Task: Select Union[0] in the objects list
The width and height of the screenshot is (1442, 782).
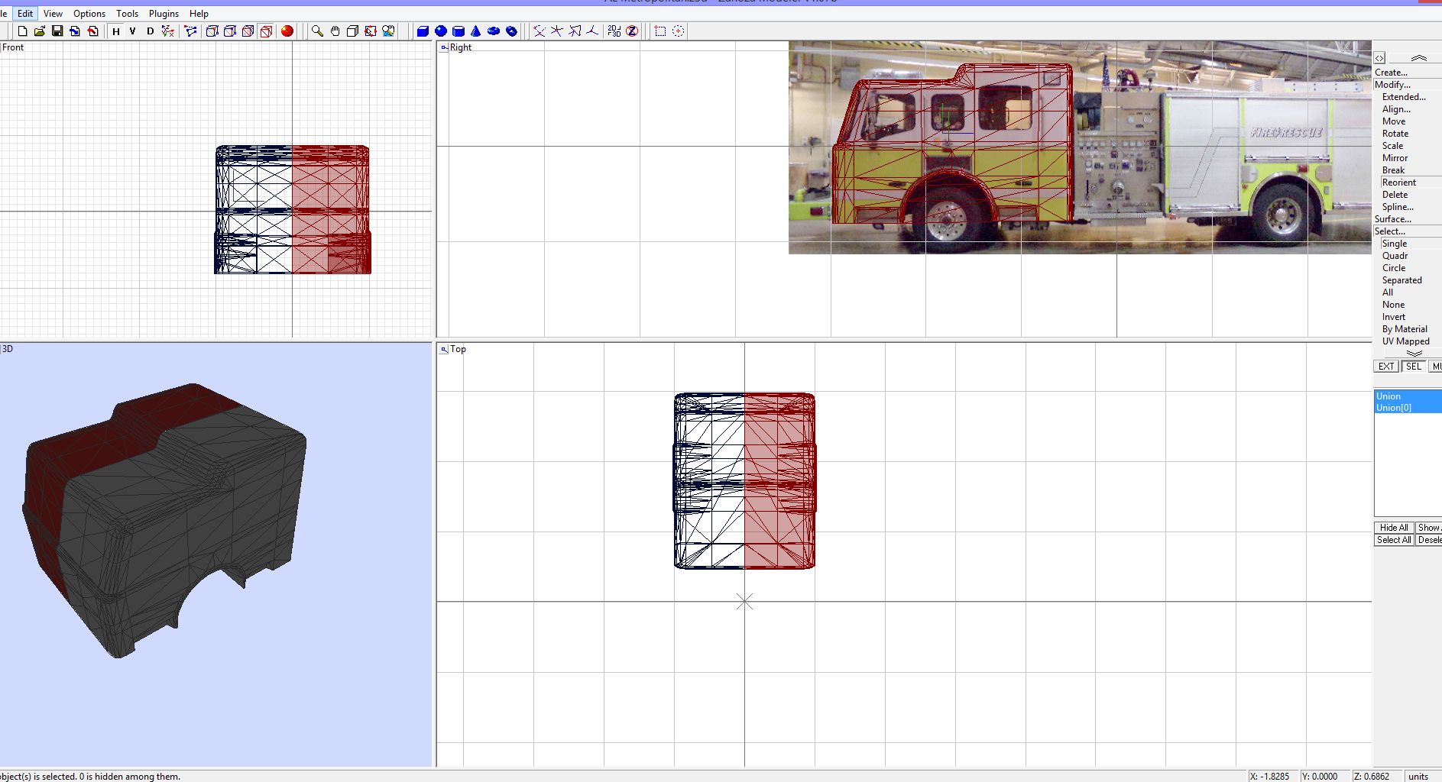Action: click(1394, 408)
